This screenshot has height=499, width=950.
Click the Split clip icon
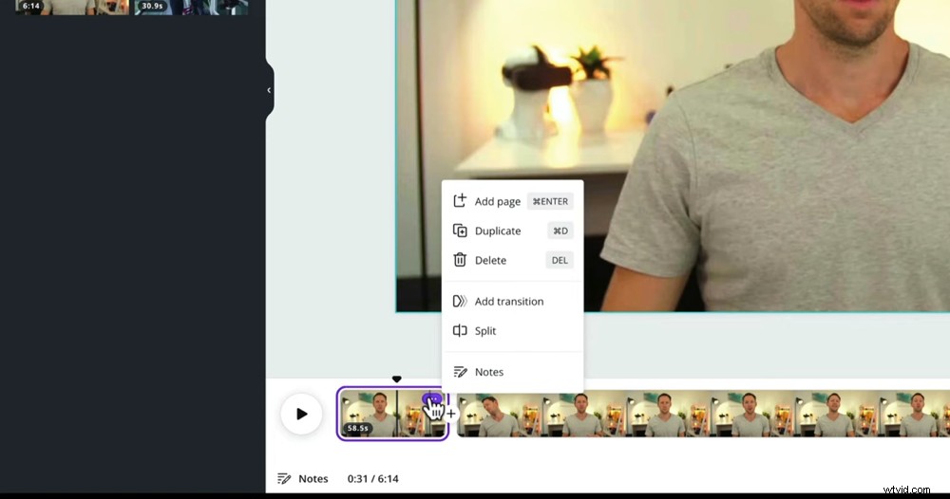(460, 331)
